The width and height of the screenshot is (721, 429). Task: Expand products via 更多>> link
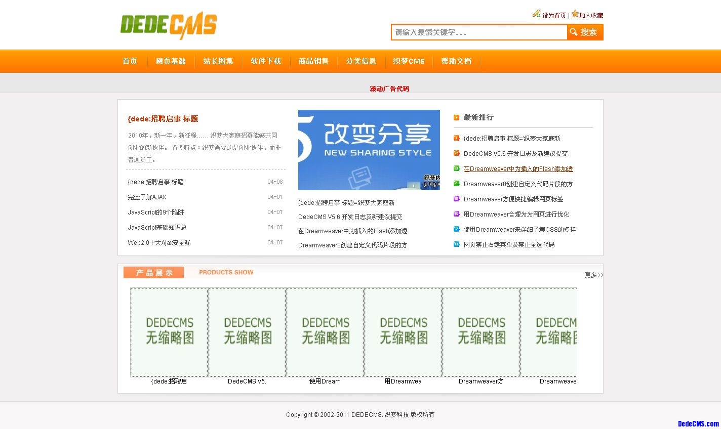(x=593, y=275)
